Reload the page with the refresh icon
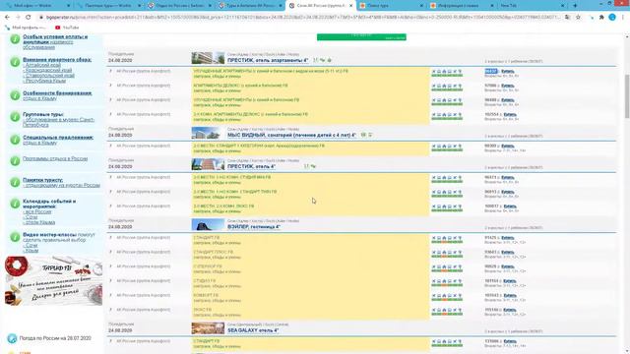The height and width of the screenshot is (354, 630). tap(29, 18)
